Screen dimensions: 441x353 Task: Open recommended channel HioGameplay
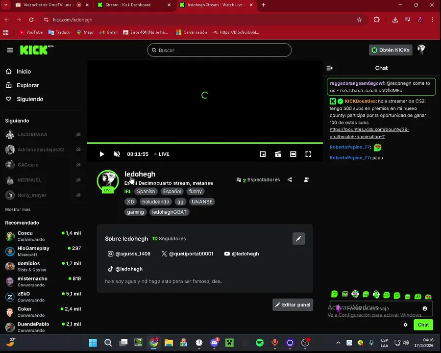(x=43, y=252)
